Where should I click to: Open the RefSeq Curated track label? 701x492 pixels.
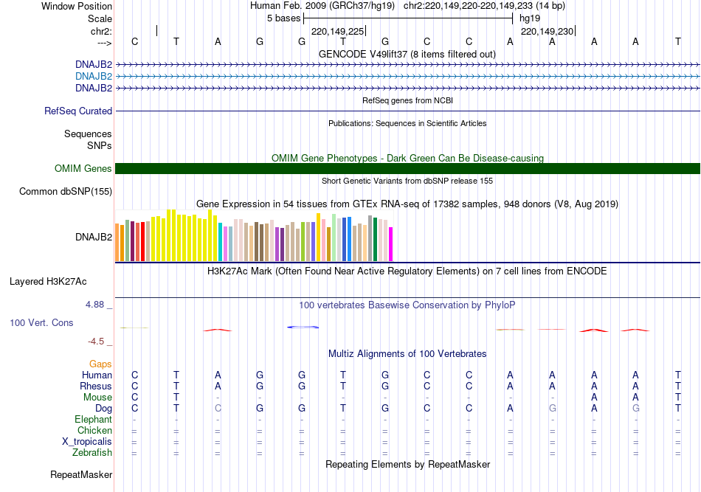(x=78, y=111)
